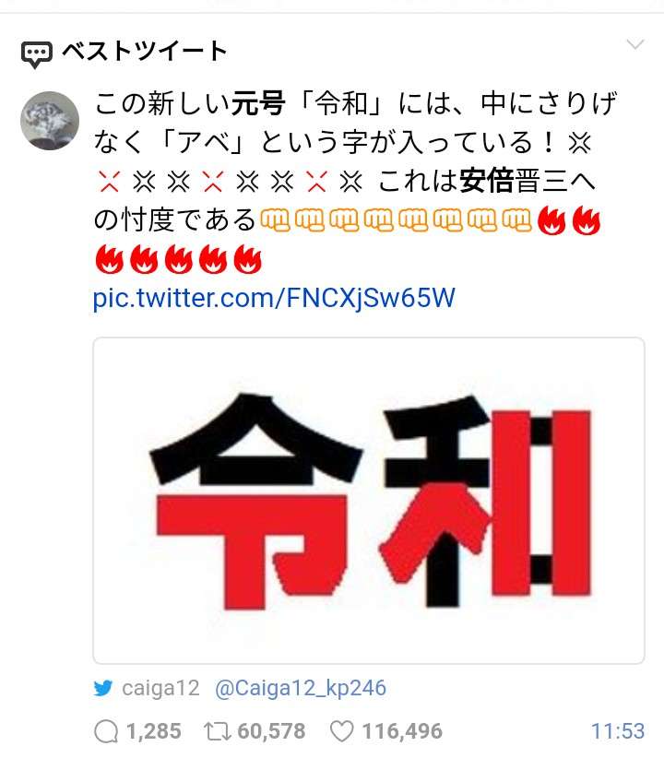Click the 1,285 replies count
This screenshot has width=664, height=758.
coord(154,731)
